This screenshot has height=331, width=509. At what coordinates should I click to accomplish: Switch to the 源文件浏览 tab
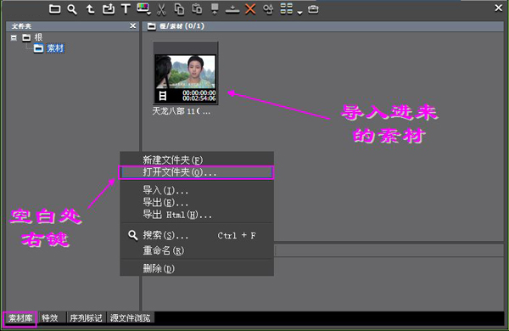click(x=130, y=318)
